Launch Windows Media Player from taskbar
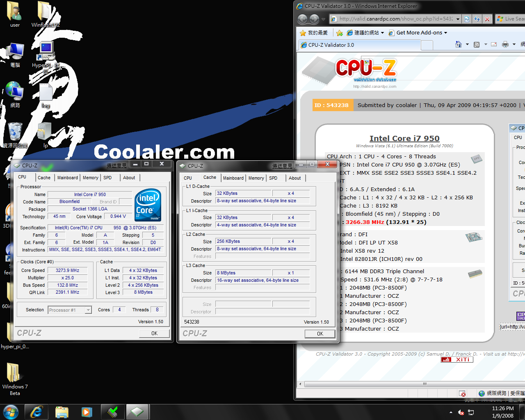This screenshot has width=525, height=420. [x=87, y=412]
